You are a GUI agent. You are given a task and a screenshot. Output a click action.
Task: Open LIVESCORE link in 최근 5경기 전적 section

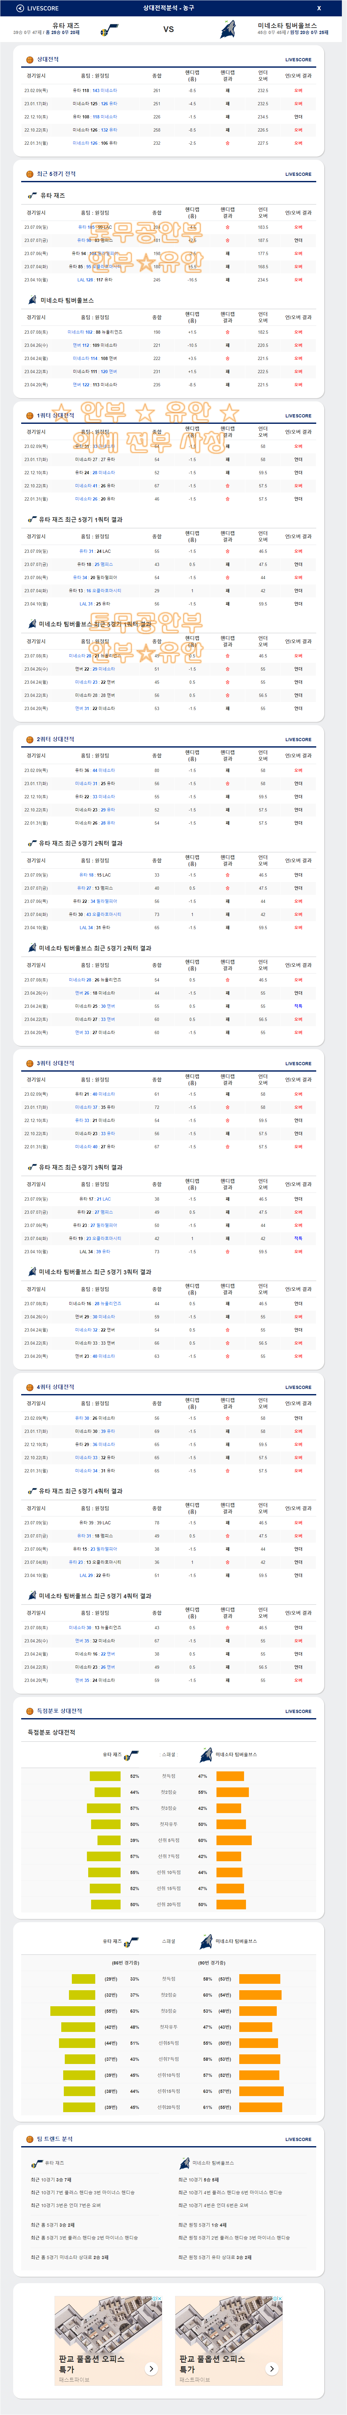tap(298, 174)
